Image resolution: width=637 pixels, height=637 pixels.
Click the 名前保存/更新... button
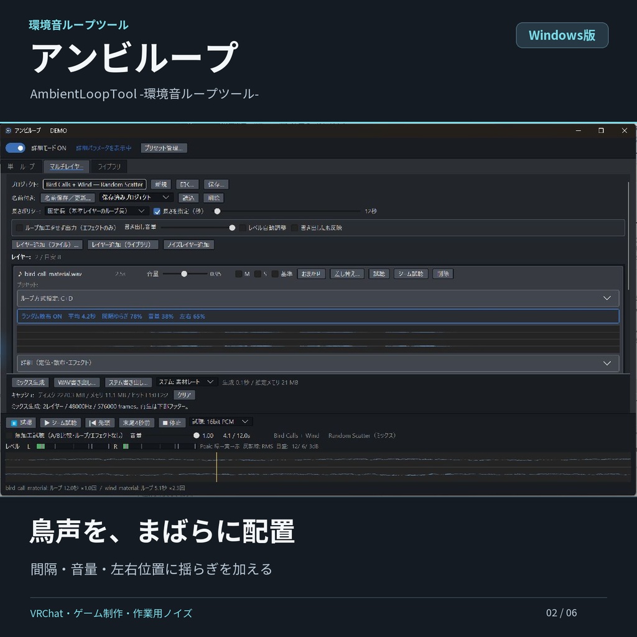click(x=68, y=198)
